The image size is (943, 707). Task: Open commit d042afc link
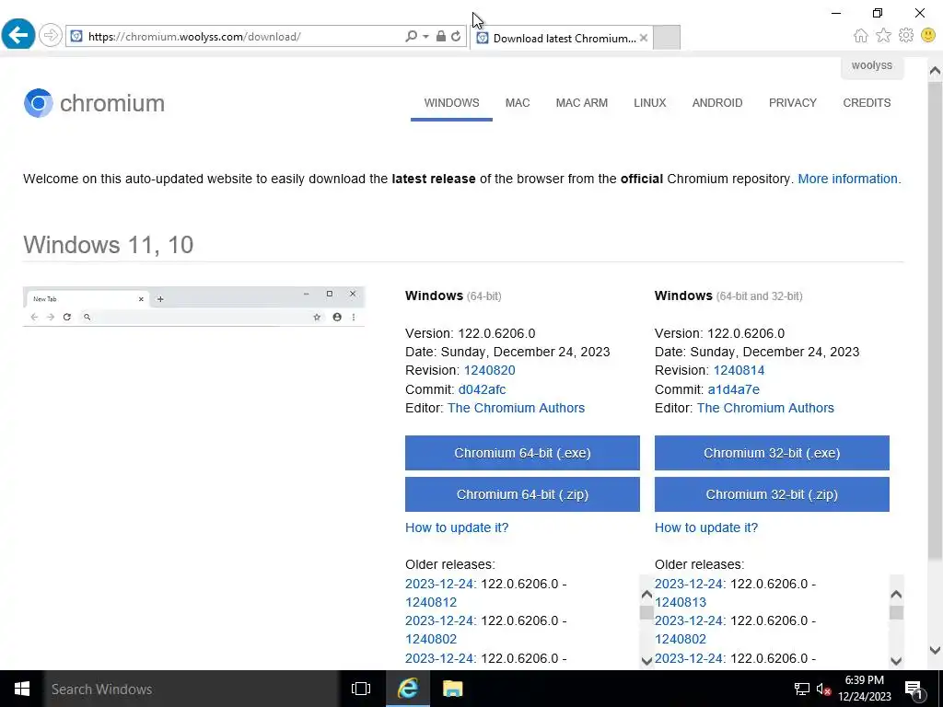click(482, 389)
